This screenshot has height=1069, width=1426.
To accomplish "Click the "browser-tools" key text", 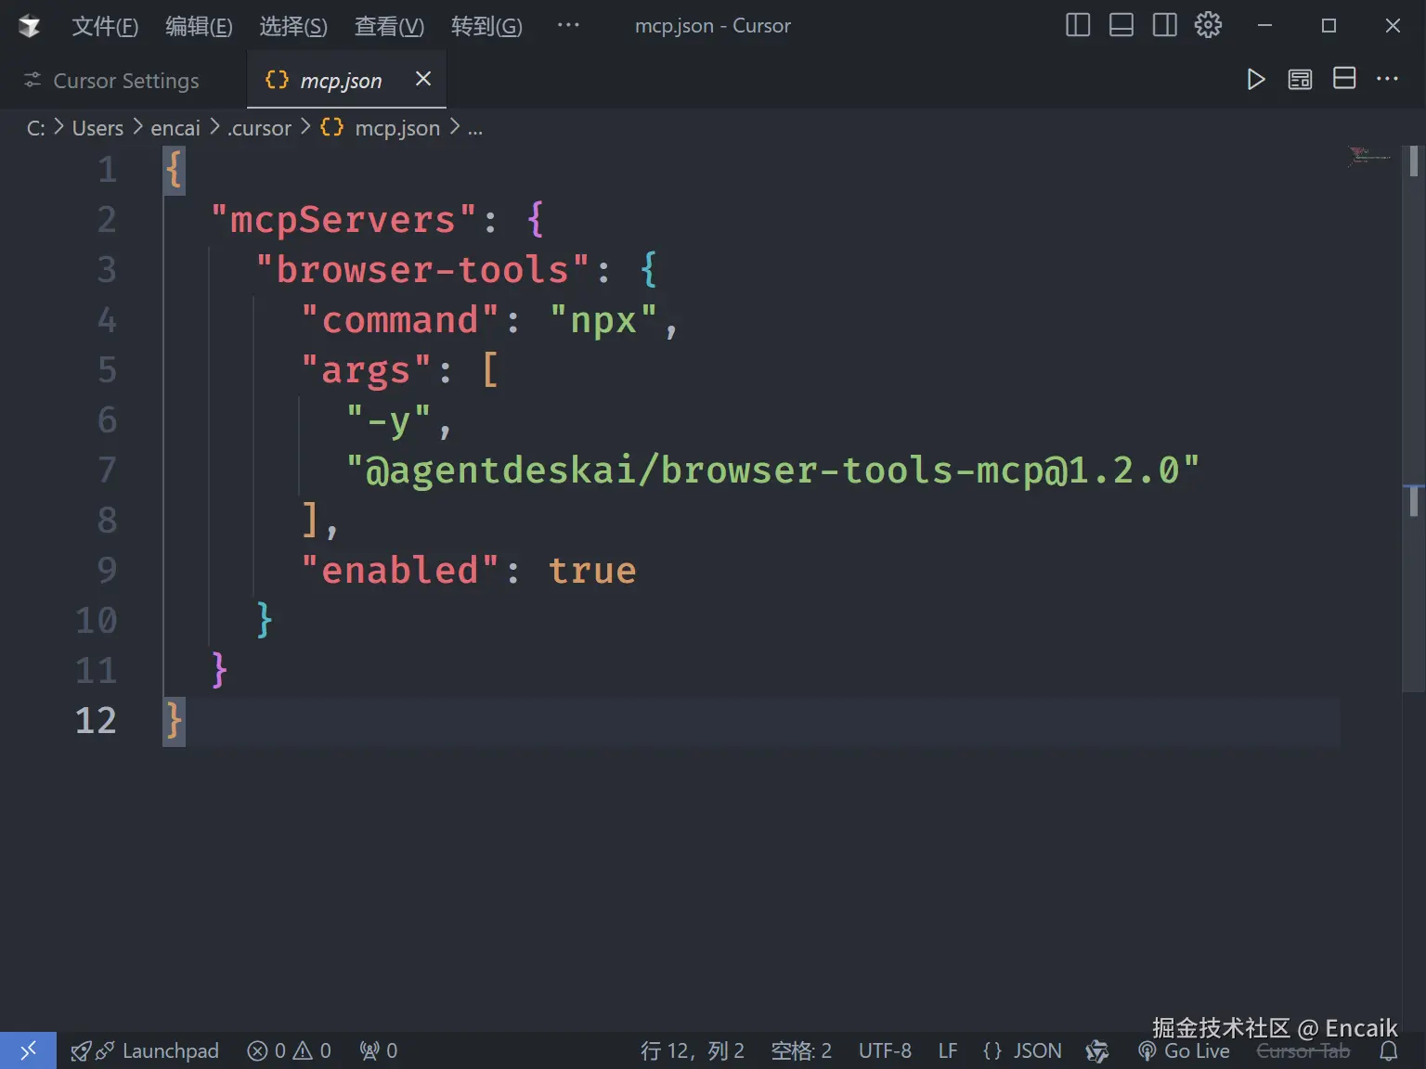I will pos(422,269).
